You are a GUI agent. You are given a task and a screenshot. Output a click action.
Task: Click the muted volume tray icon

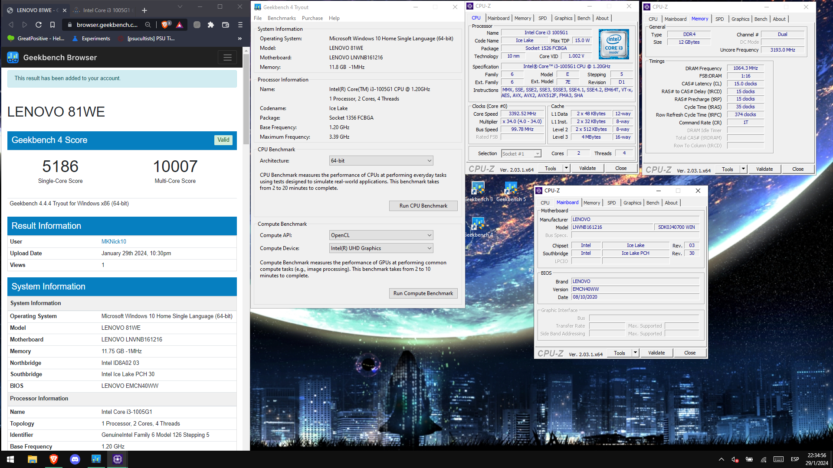[735, 459]
